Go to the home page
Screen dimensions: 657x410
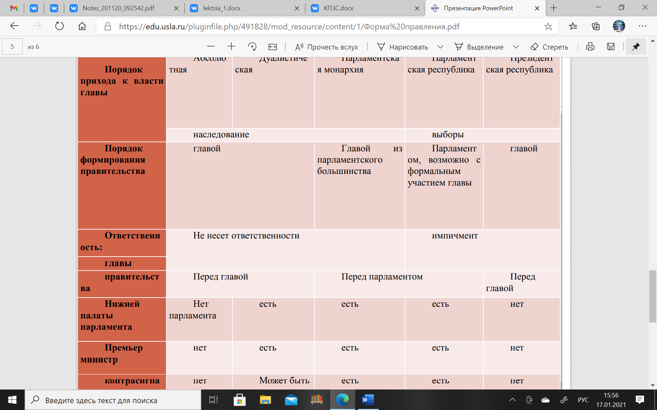coord(82,26)
